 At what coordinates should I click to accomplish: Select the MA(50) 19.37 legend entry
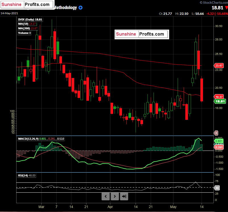[27, 24]
